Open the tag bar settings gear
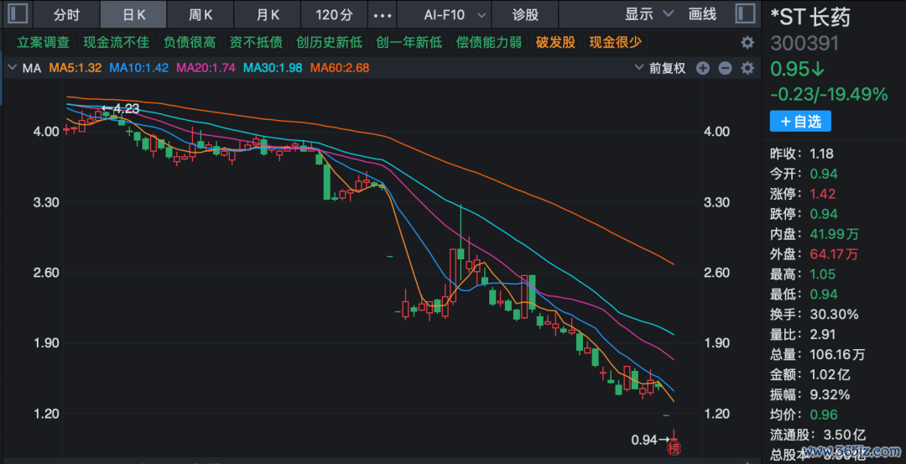 pyautogui.click(x=747, y=43)
